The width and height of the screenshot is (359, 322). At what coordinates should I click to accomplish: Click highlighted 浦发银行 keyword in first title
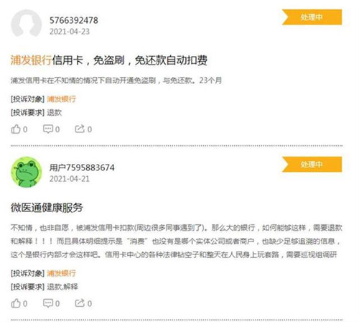31,60
